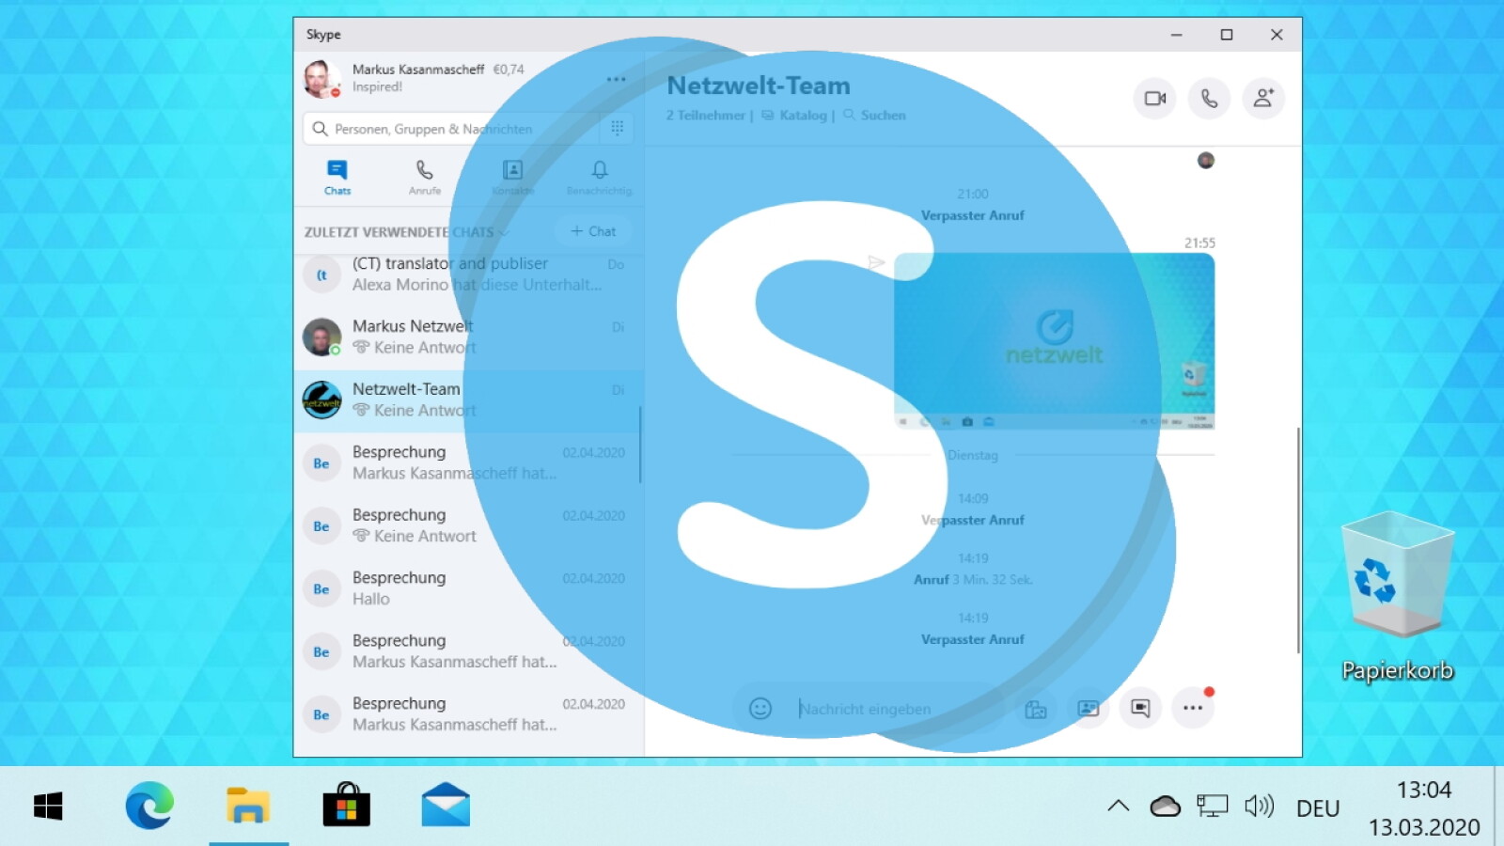
Task: Start a video call with Netzwelt-Team
Action: 1154,98
